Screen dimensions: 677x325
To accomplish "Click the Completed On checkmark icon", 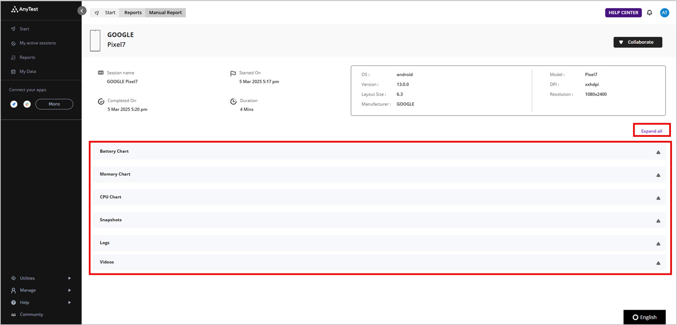I will 101,101.
